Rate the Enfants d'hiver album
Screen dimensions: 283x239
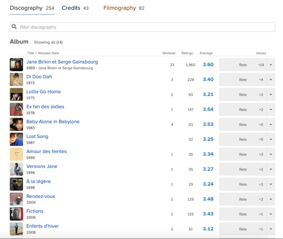[x=243, y=229]
